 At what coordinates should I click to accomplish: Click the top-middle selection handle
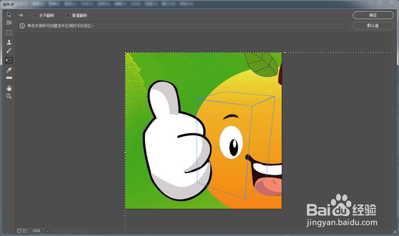(x=285, y=52)
